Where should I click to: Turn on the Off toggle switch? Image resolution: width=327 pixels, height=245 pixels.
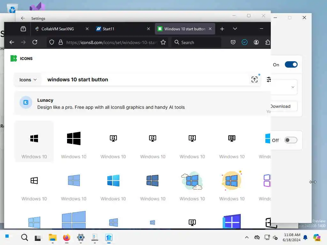[291, 140]
